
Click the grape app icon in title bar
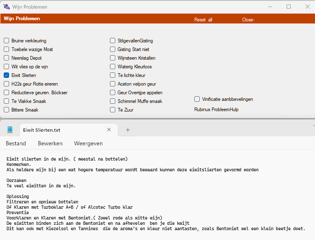coord(7,7)
